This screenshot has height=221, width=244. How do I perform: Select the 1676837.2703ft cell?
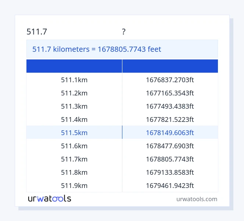[170, 80]
